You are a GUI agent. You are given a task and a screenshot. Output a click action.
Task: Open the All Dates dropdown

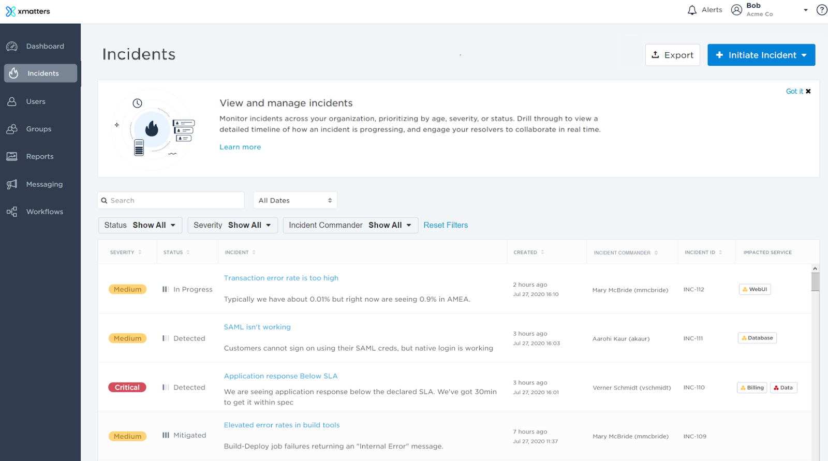(x=295, y=200)
